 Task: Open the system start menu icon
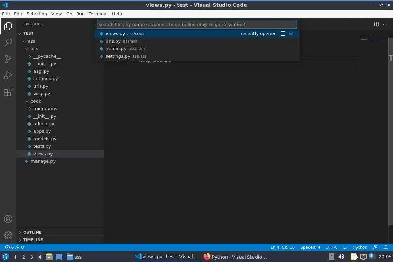pyautogui.click(x=5, y=257)
